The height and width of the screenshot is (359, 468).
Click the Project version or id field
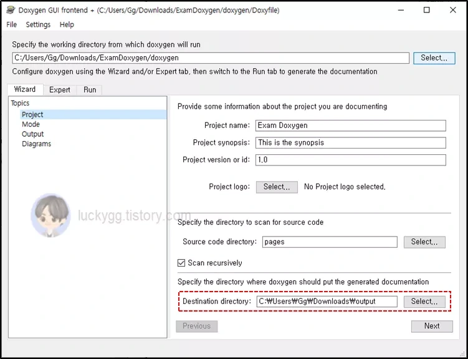tap(351, 160)
